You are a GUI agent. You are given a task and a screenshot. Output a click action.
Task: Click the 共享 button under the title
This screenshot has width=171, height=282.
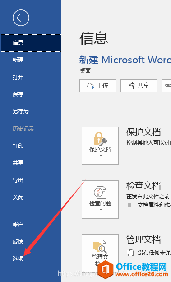pyautogui.click(x=139, y=85)
